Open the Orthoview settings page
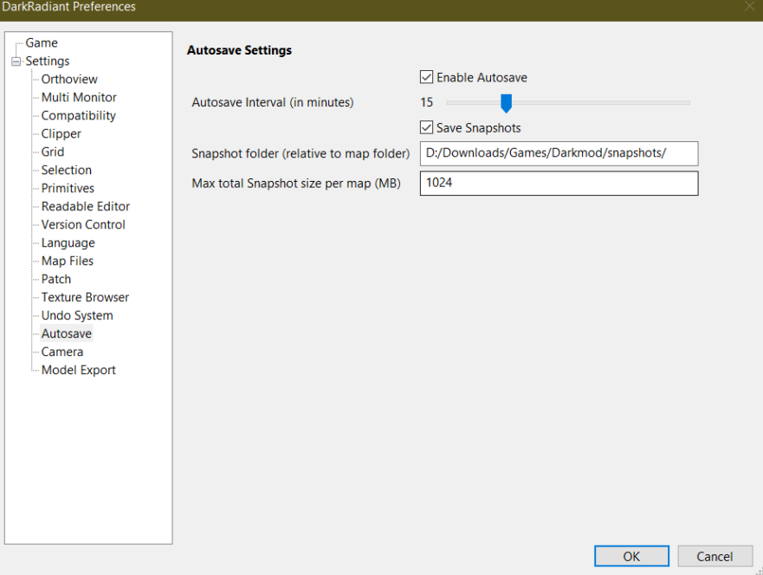 [x=69, y=79]
